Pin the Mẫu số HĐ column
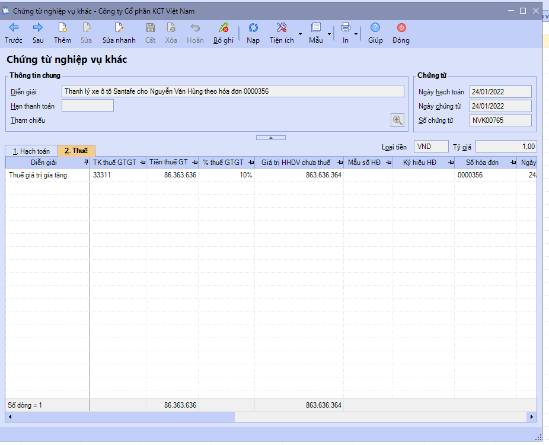The height and width of the screenshot is (445, 549). 389,163
